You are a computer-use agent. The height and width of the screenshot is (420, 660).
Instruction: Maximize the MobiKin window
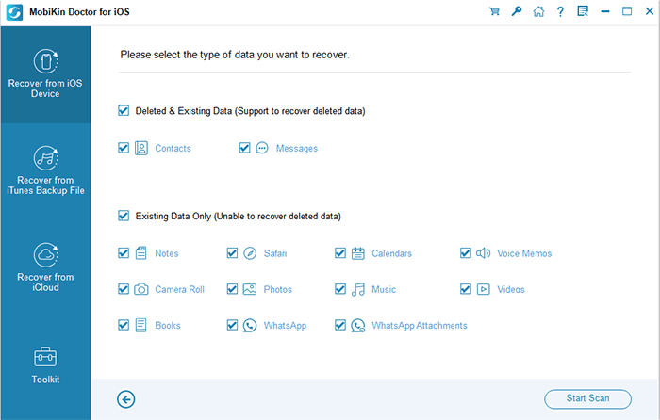click(x=627, y=11)
